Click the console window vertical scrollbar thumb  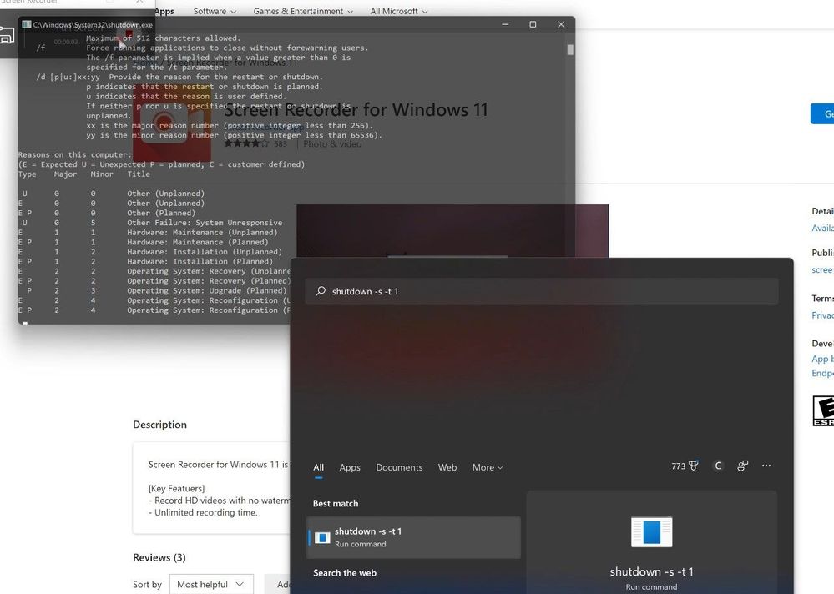coord(570,50)
